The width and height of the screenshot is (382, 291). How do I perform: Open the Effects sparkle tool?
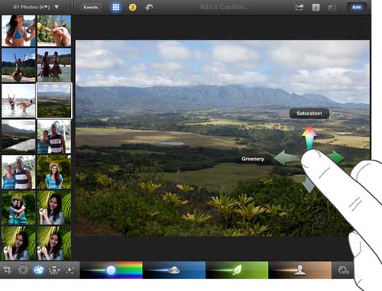(x=70, y=270)
